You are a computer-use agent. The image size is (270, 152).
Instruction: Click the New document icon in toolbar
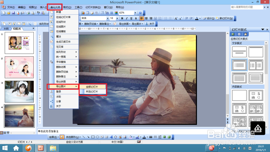(x=4, y=13)
